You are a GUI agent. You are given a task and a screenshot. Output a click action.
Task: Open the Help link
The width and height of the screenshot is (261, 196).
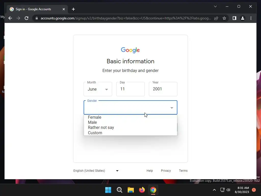coord(150,171)
